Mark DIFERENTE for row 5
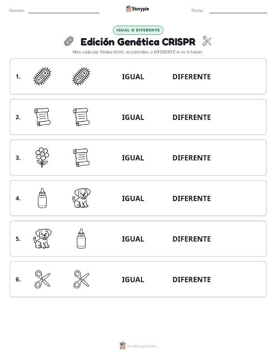The image size is (276, 357). click(x=192, y=239)
